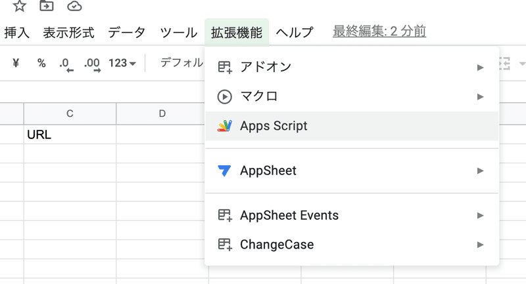The image size is (526, 284).
Task: Open the 表示形式 menu
Action: (69, 32)
